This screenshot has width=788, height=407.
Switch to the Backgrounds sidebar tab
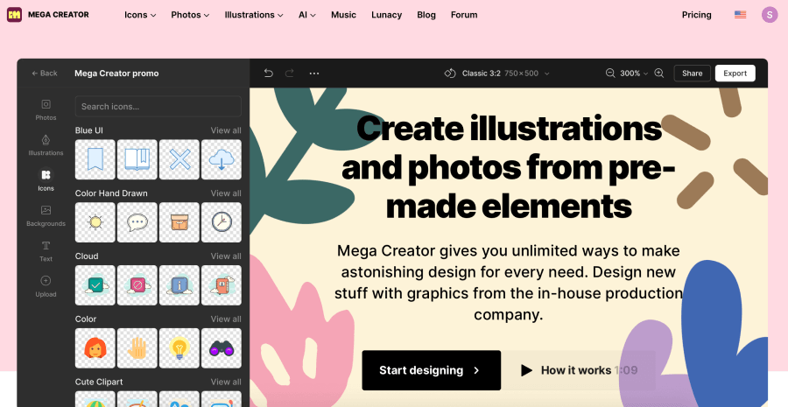46,215
